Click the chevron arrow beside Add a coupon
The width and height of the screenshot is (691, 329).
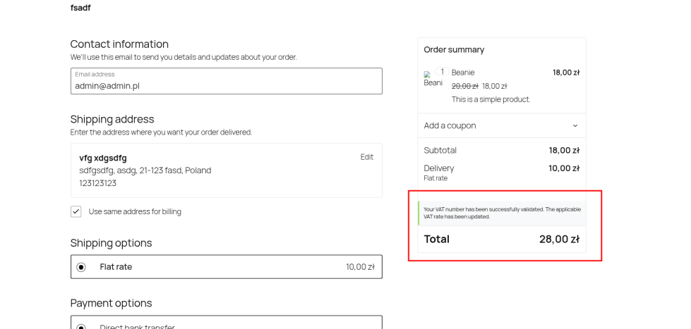point(575,126)
